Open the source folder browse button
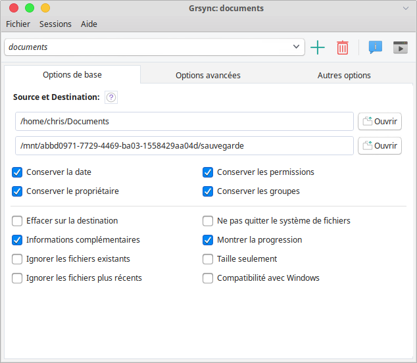The height and width of the screenshot is (363, 417). point(380,122)
